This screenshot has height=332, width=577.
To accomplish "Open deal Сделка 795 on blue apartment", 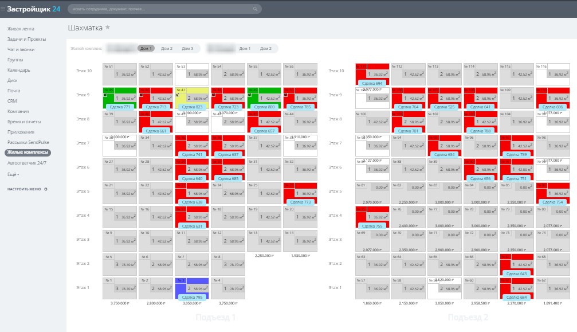I will tap(192, 297).
